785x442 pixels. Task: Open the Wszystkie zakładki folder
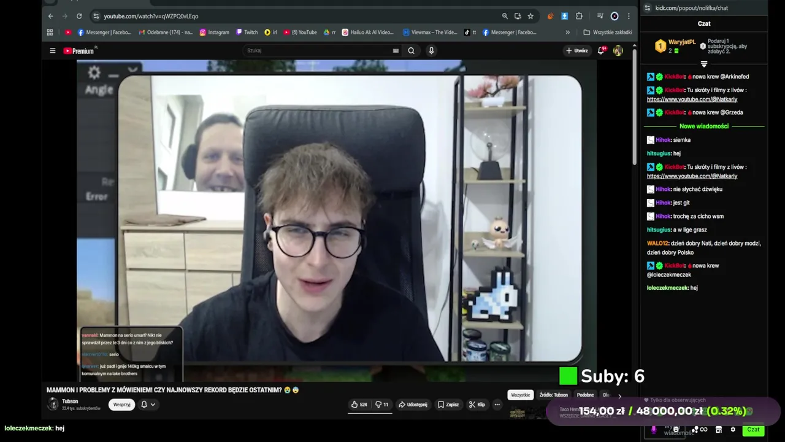tap(608, 32)
